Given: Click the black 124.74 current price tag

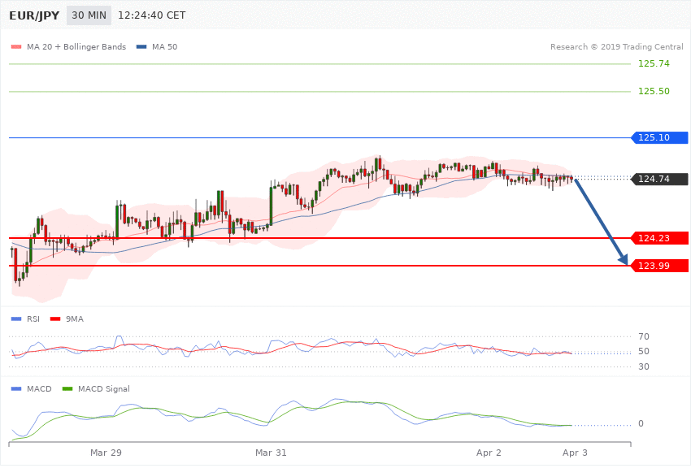Looking at the screenshot, I should coord(660,179).
